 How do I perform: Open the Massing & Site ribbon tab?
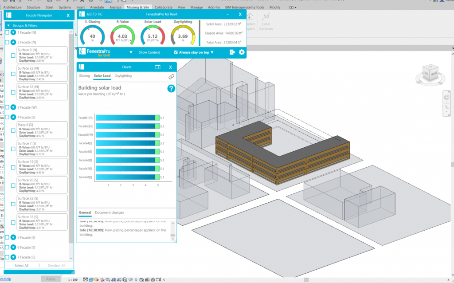tap(138, 7)
